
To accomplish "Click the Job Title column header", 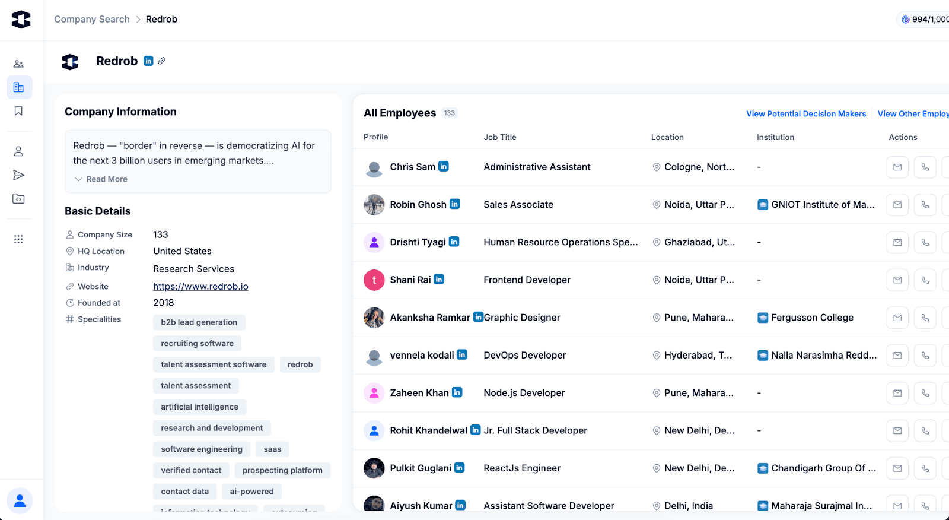I will 500,137.
